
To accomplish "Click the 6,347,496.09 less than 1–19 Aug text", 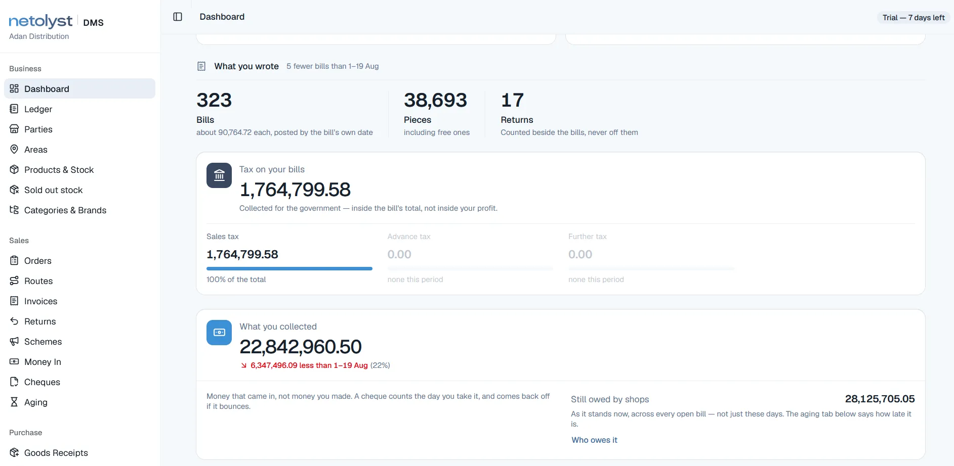I will tap(309, 365).
